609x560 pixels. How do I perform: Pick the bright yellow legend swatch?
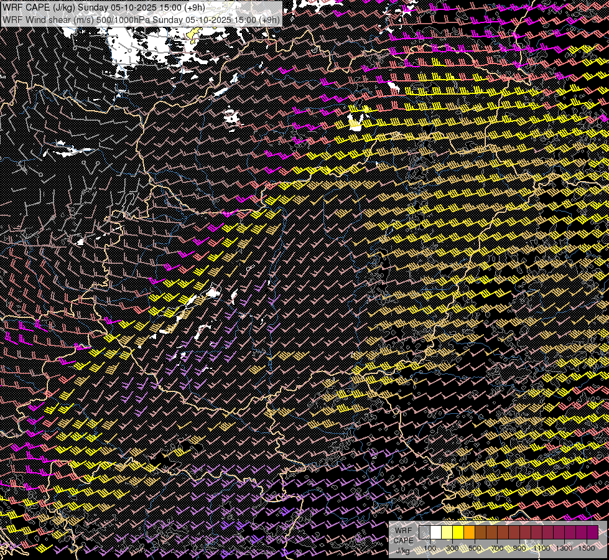458,533
